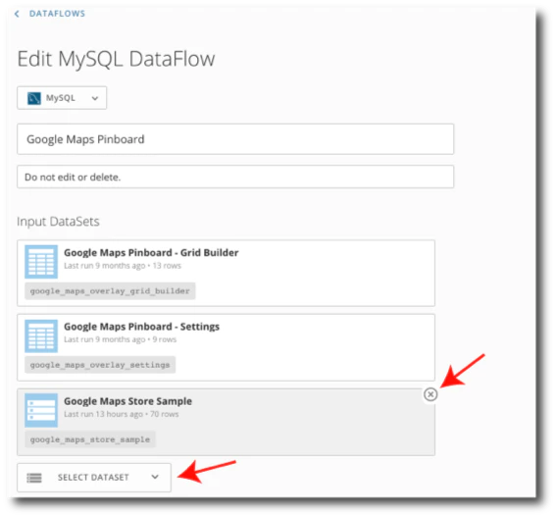Click the google_maps_store_sample table tag
This screenshot has width=553, height=515.
[x=90, y=439]
